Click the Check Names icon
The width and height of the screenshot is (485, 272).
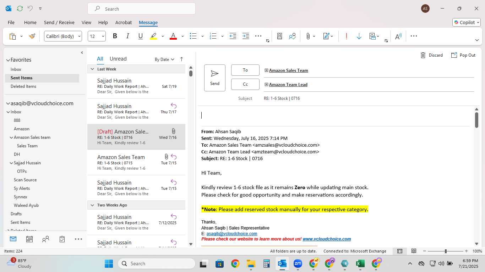pos(292,36)
